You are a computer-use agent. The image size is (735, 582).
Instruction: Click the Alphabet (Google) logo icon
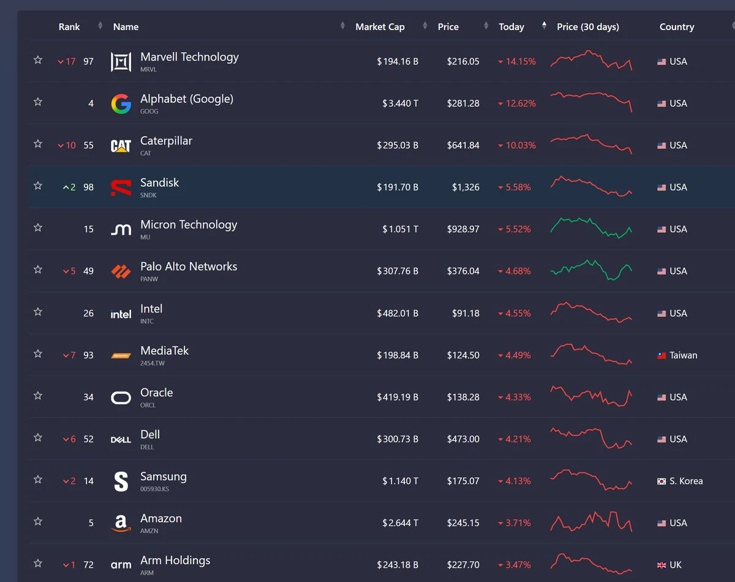coord(121,104)
